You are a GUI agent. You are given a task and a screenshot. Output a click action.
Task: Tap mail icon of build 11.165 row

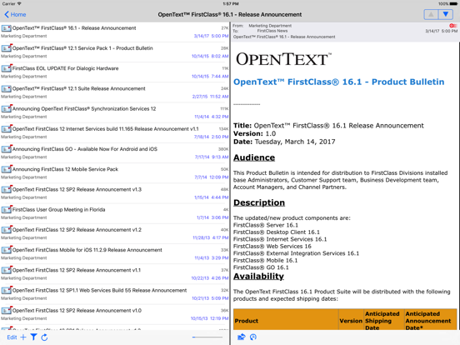pyautogui.click(x=6, y=129)
